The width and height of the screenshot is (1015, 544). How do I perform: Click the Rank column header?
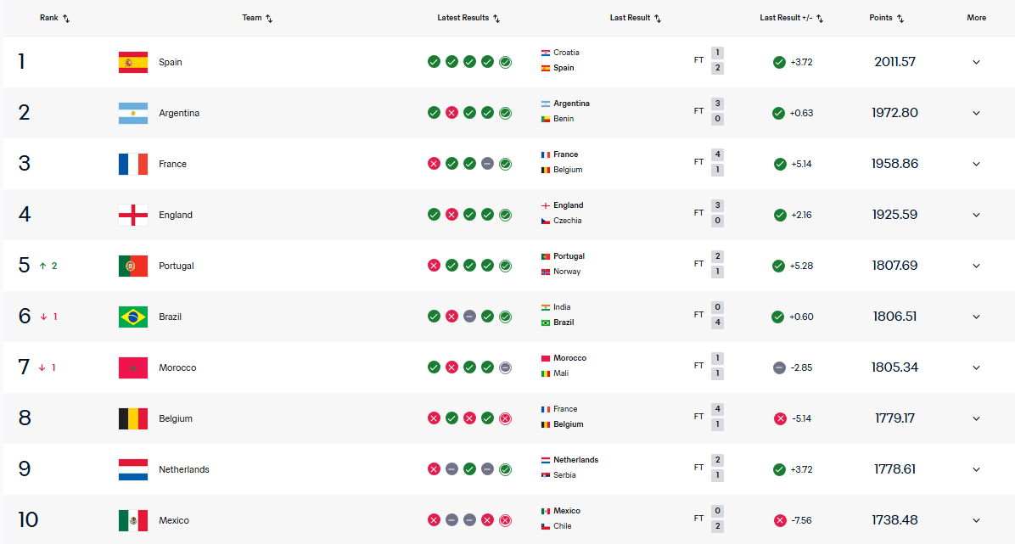[x=49, y=18]
